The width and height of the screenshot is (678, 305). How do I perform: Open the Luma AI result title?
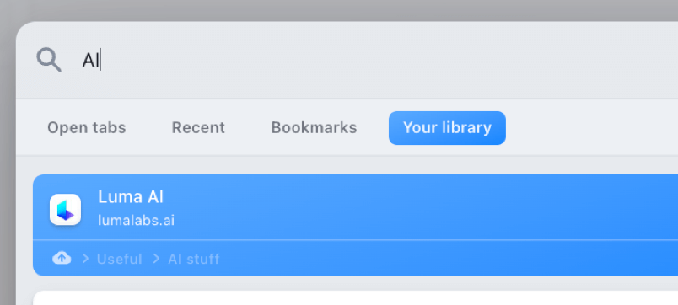[131, 197]
